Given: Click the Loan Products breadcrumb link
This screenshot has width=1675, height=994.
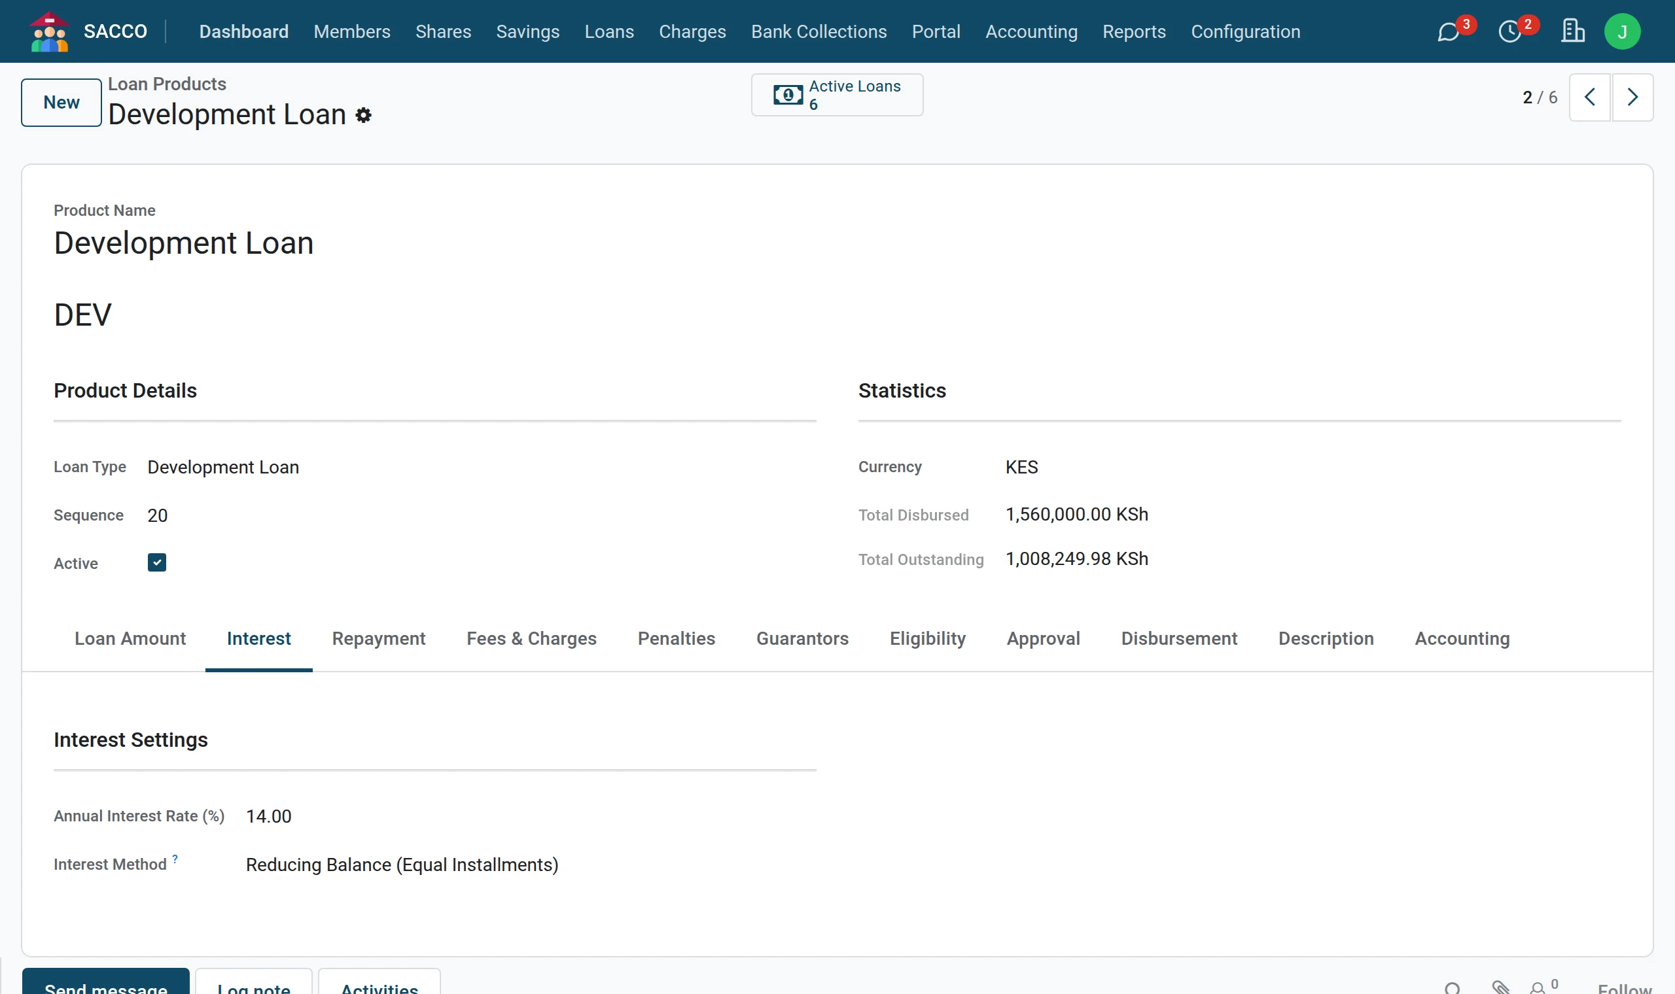Looking at the screenshot, I should pos(167,84).
